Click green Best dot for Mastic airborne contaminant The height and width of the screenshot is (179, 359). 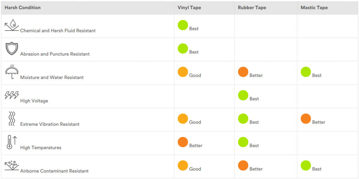(x=306, y=165)
